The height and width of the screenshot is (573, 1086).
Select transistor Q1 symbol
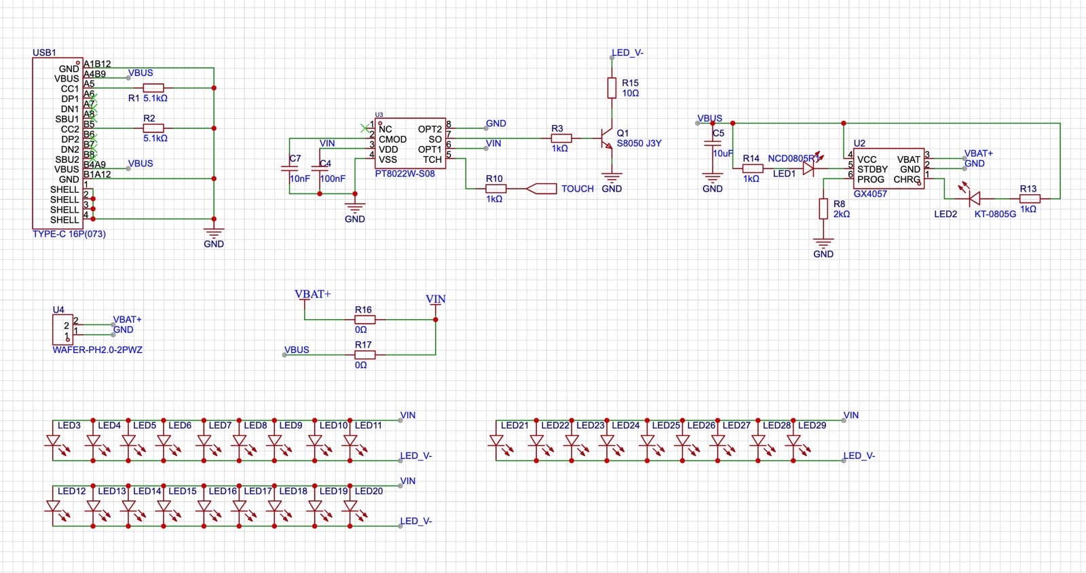[x=606, y=138]
